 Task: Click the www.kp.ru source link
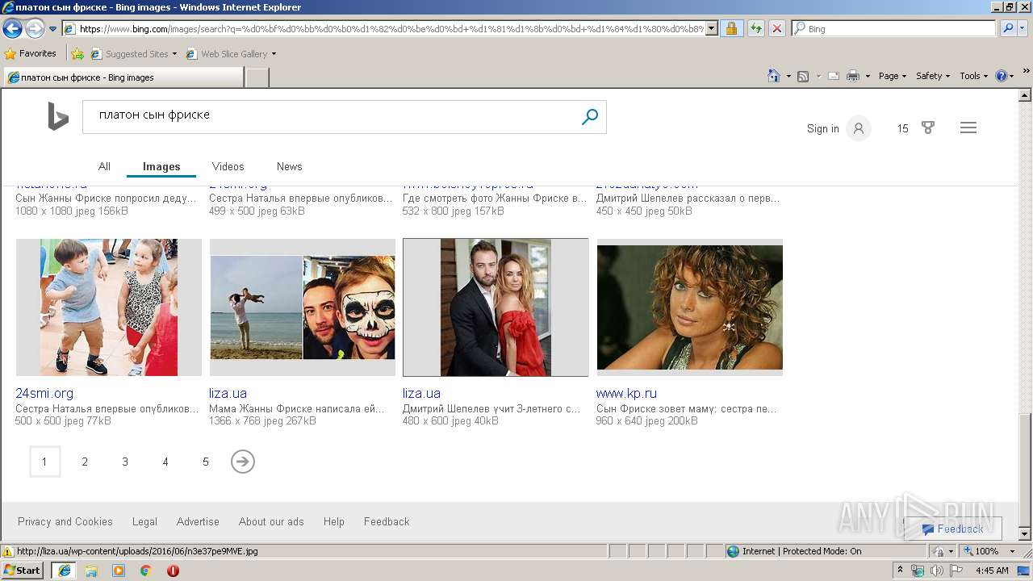626,394
